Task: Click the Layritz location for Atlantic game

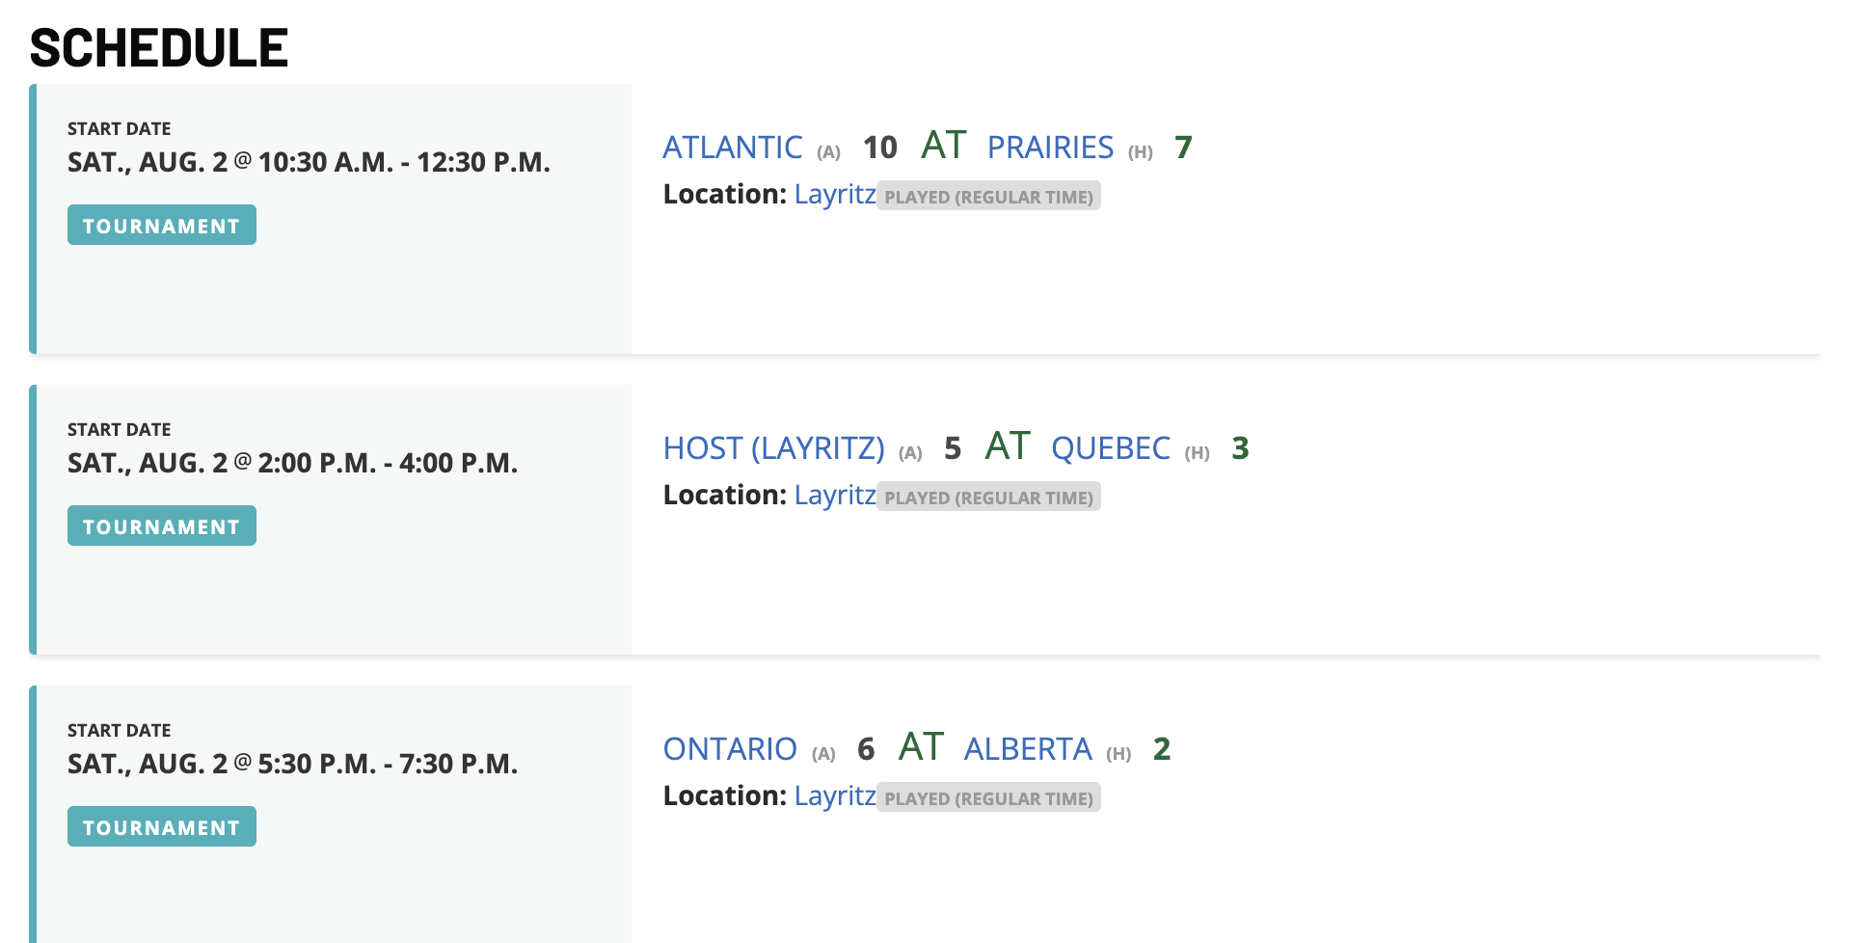Action: [835, 195]
